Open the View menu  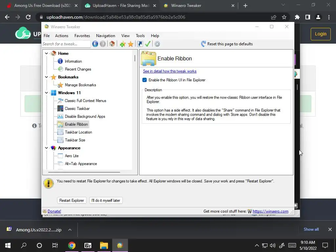point(125,36)
